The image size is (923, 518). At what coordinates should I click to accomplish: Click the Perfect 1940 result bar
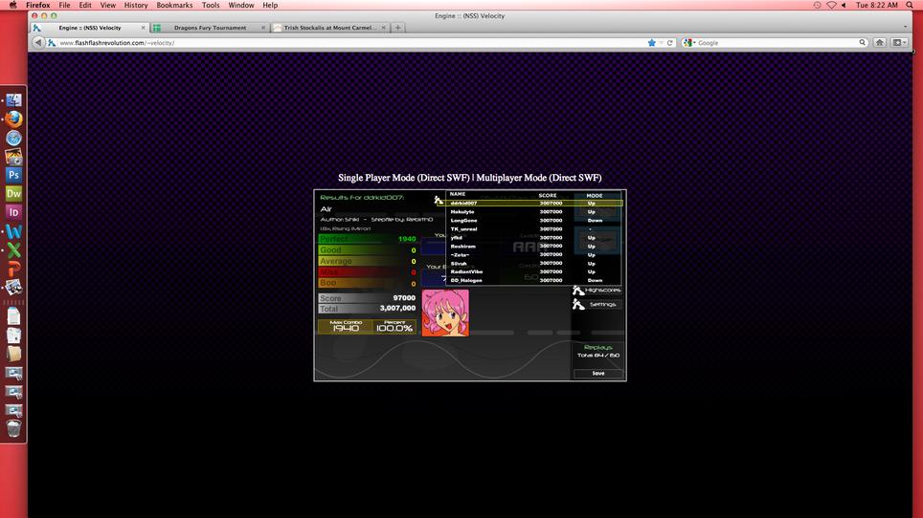tap(368, 239)
